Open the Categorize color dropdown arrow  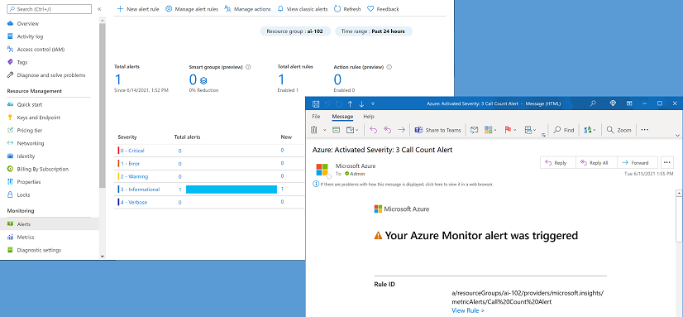(x=494, y=130)
